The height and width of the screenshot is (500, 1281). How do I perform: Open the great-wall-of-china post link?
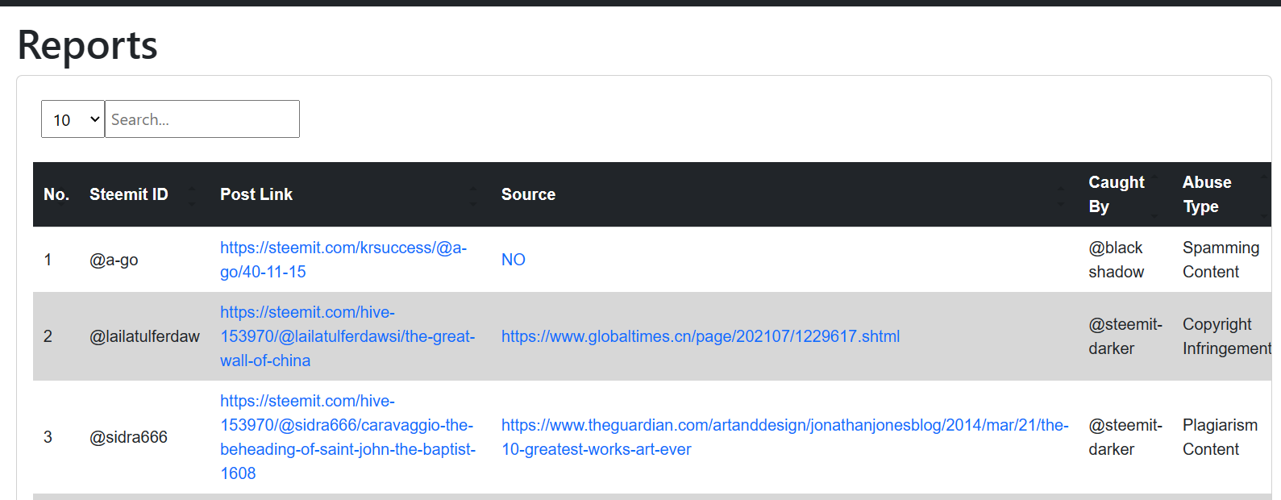click(x=347, y=336)
